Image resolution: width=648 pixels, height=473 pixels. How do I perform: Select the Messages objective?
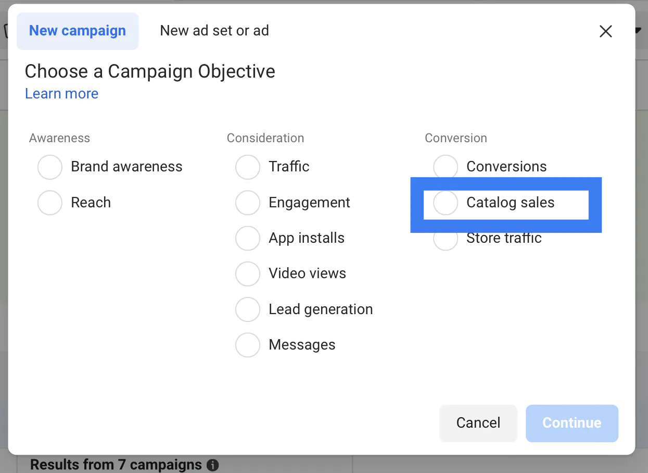pyautogui.click(x=248, y=345)
